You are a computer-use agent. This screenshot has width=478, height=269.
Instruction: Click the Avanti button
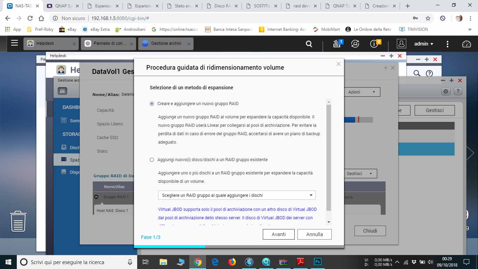pos(279,234)
